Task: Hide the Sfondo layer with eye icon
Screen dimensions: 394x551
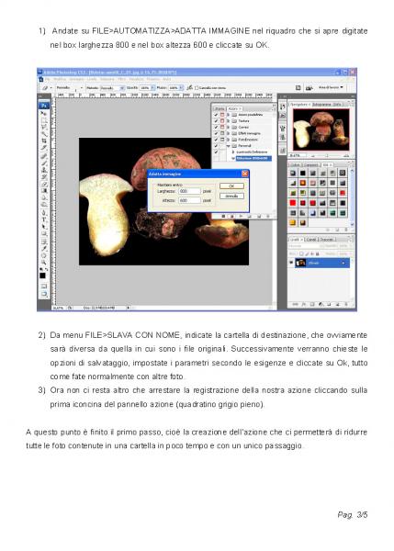Action: 291,263
